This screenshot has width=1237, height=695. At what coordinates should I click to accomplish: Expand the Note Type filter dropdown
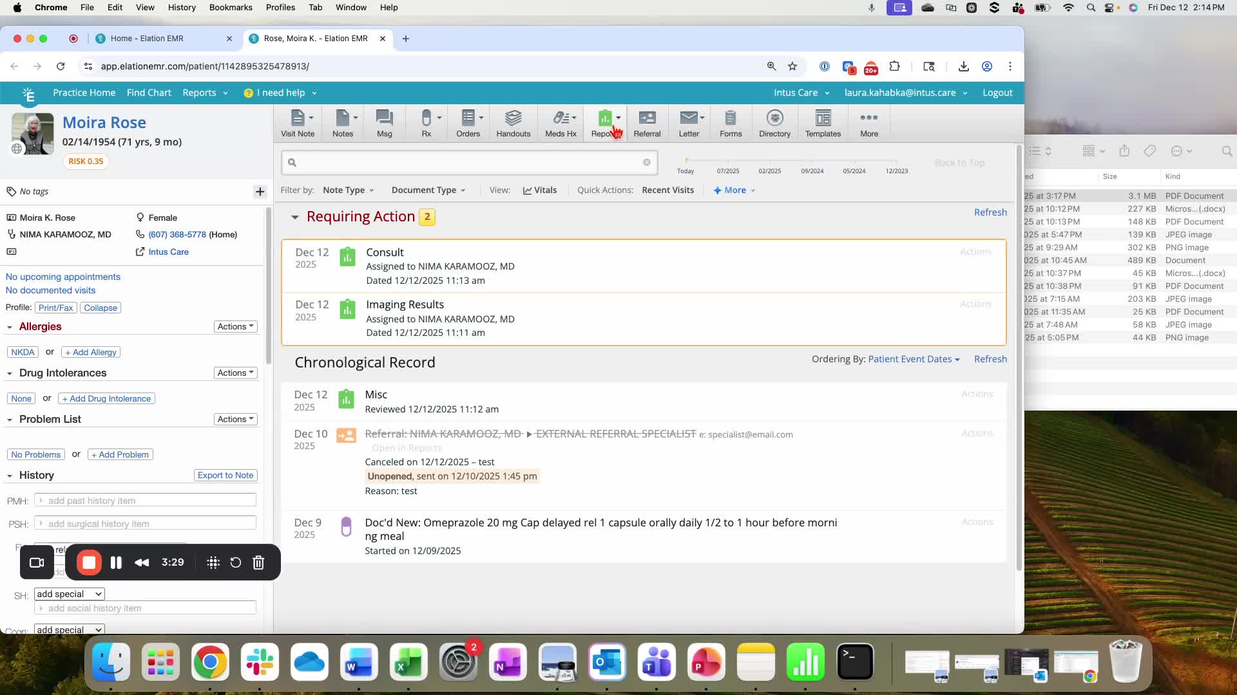pyautogui.click(x=348, y=190)
